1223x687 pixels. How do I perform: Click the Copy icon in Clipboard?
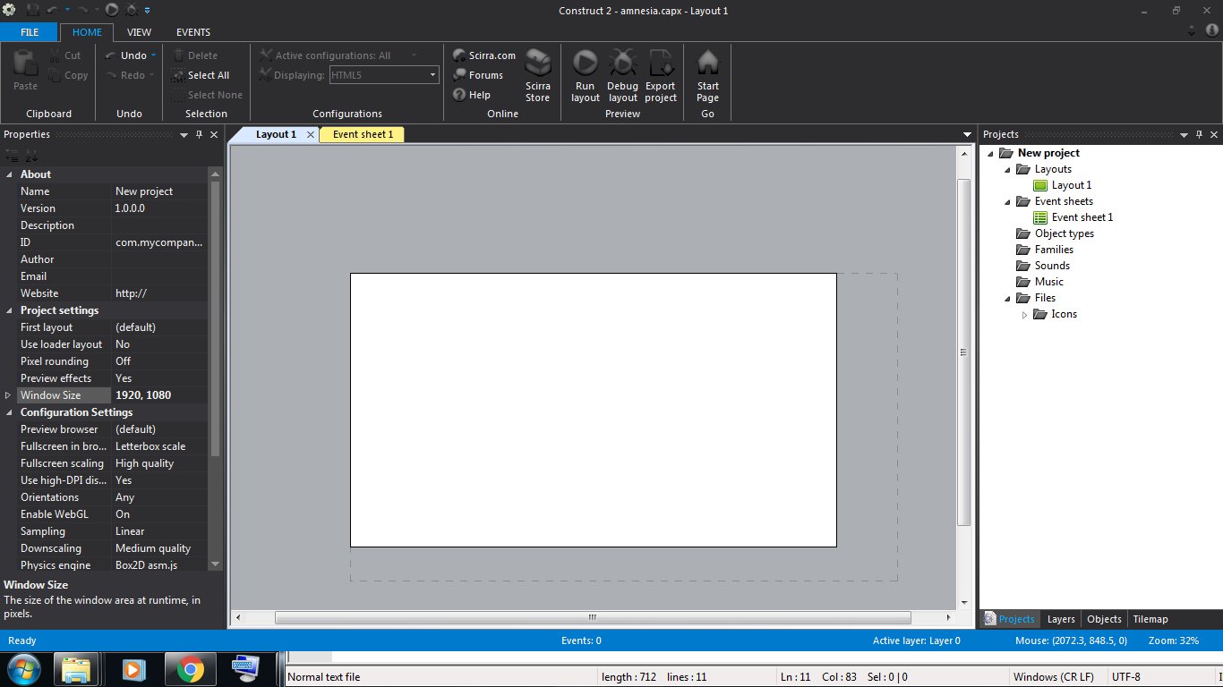pos(55,75)
